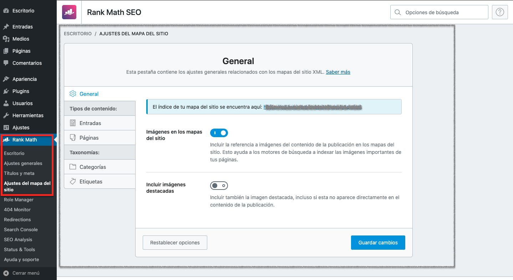Disable Imágenes en los mapas del sitio
The image size is (513, 280).
219,133
